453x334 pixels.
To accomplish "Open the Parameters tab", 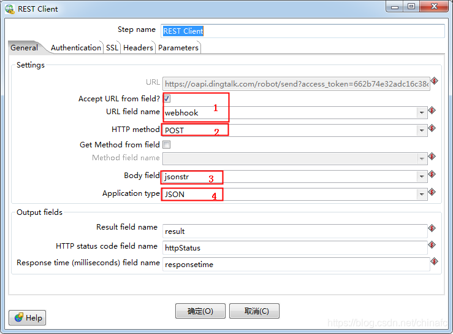I will 178,48.
